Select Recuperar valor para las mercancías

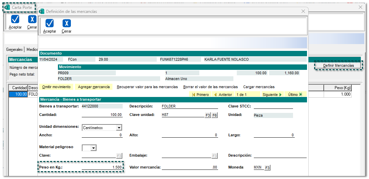point(147,87)
